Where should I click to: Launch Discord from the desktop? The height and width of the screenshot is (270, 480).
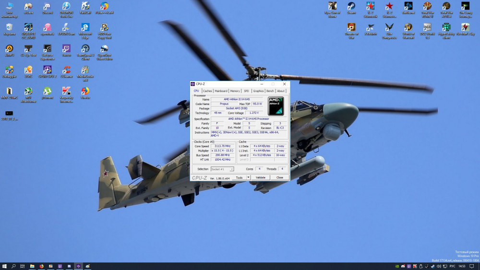click(48, 7)
